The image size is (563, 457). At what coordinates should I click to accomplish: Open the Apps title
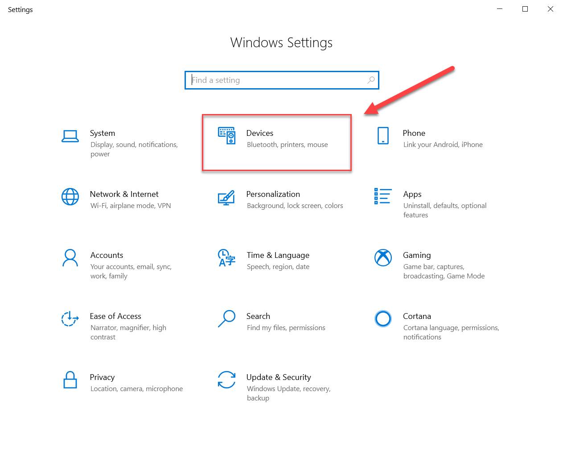(x=412, y=195)
